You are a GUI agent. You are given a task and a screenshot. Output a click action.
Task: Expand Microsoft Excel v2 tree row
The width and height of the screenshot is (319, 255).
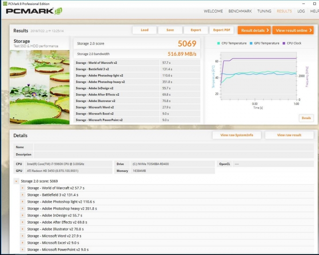pos(23,243)
